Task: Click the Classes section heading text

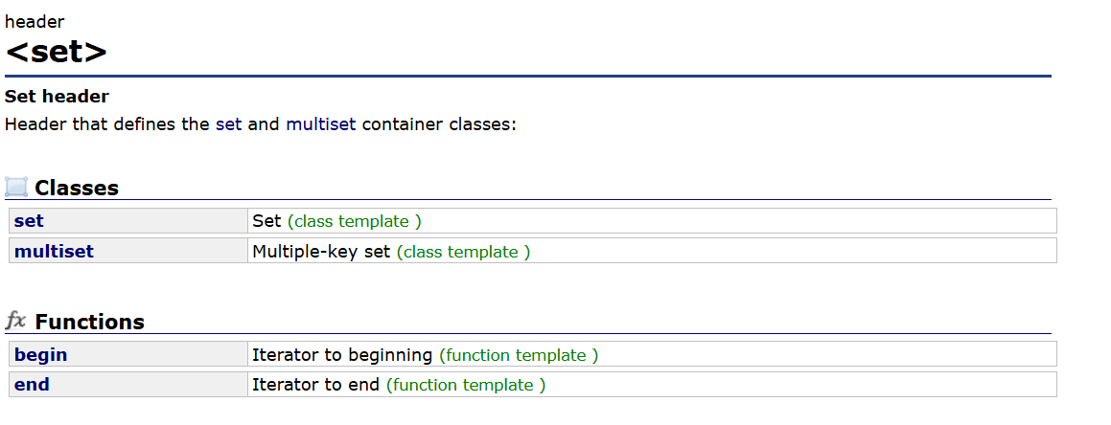Action: pos(77,188)
